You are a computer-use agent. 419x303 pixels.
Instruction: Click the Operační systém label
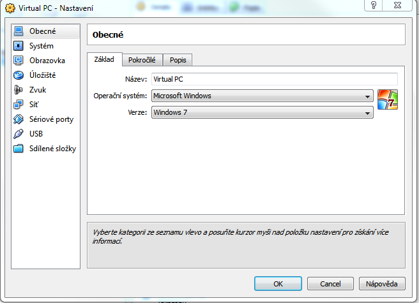tap(120, 96)
